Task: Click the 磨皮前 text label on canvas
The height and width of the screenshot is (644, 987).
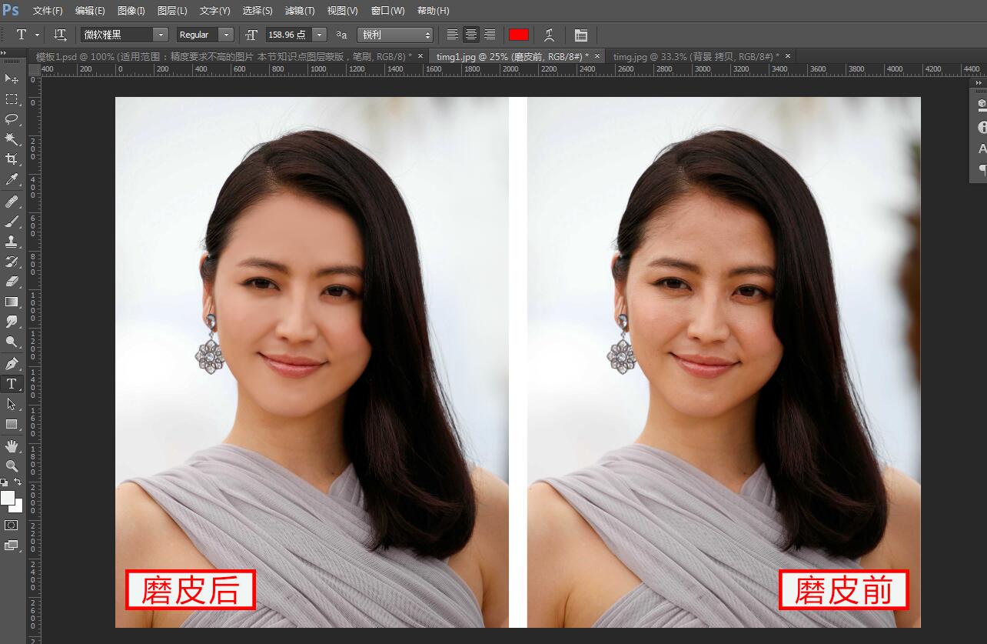Action: coord(843,590)
